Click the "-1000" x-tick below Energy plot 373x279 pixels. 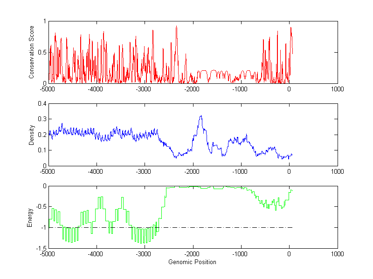coord(241,254)
